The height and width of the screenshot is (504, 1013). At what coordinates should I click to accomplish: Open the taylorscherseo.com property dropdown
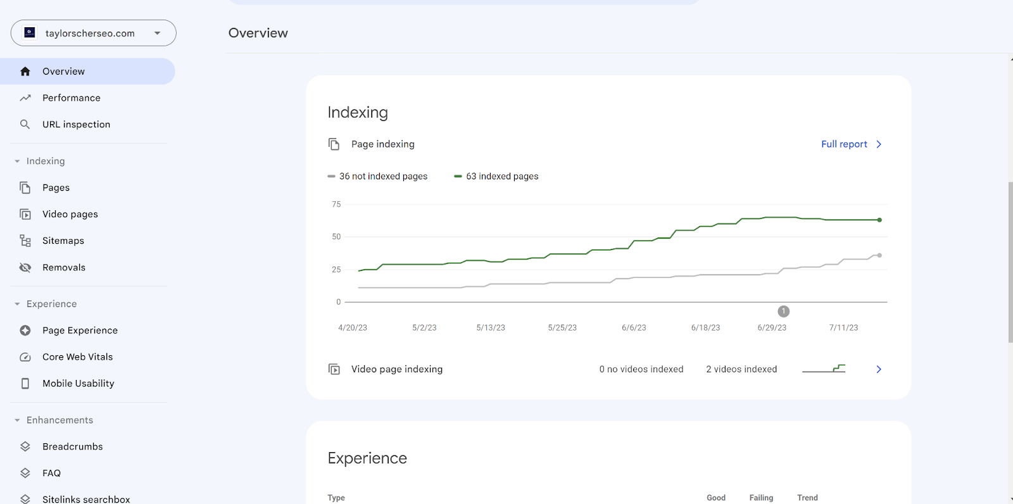(93, 33)
